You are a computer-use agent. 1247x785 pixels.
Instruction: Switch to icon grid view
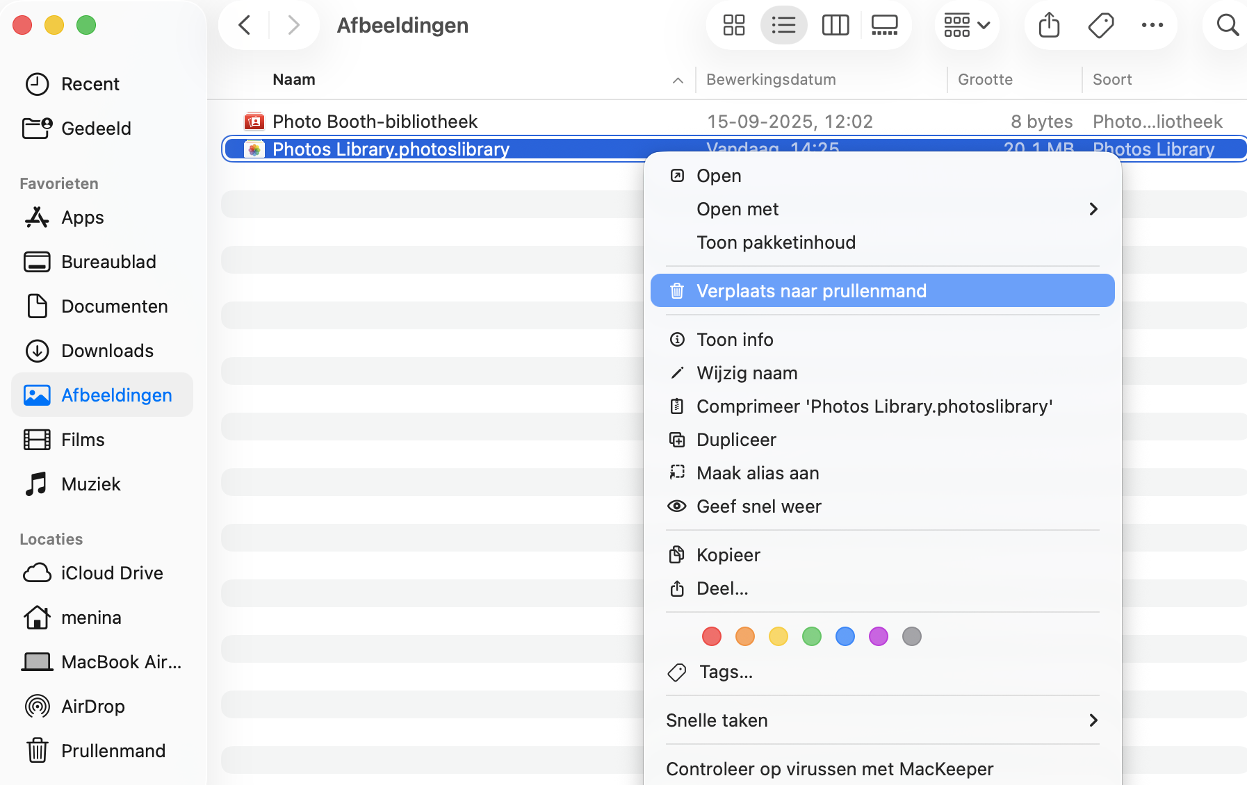coord(733,26)
